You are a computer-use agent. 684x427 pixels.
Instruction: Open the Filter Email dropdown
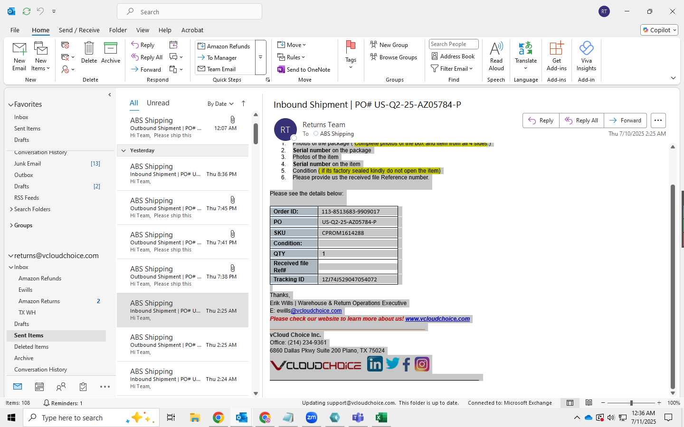click(x=452, y=69)
